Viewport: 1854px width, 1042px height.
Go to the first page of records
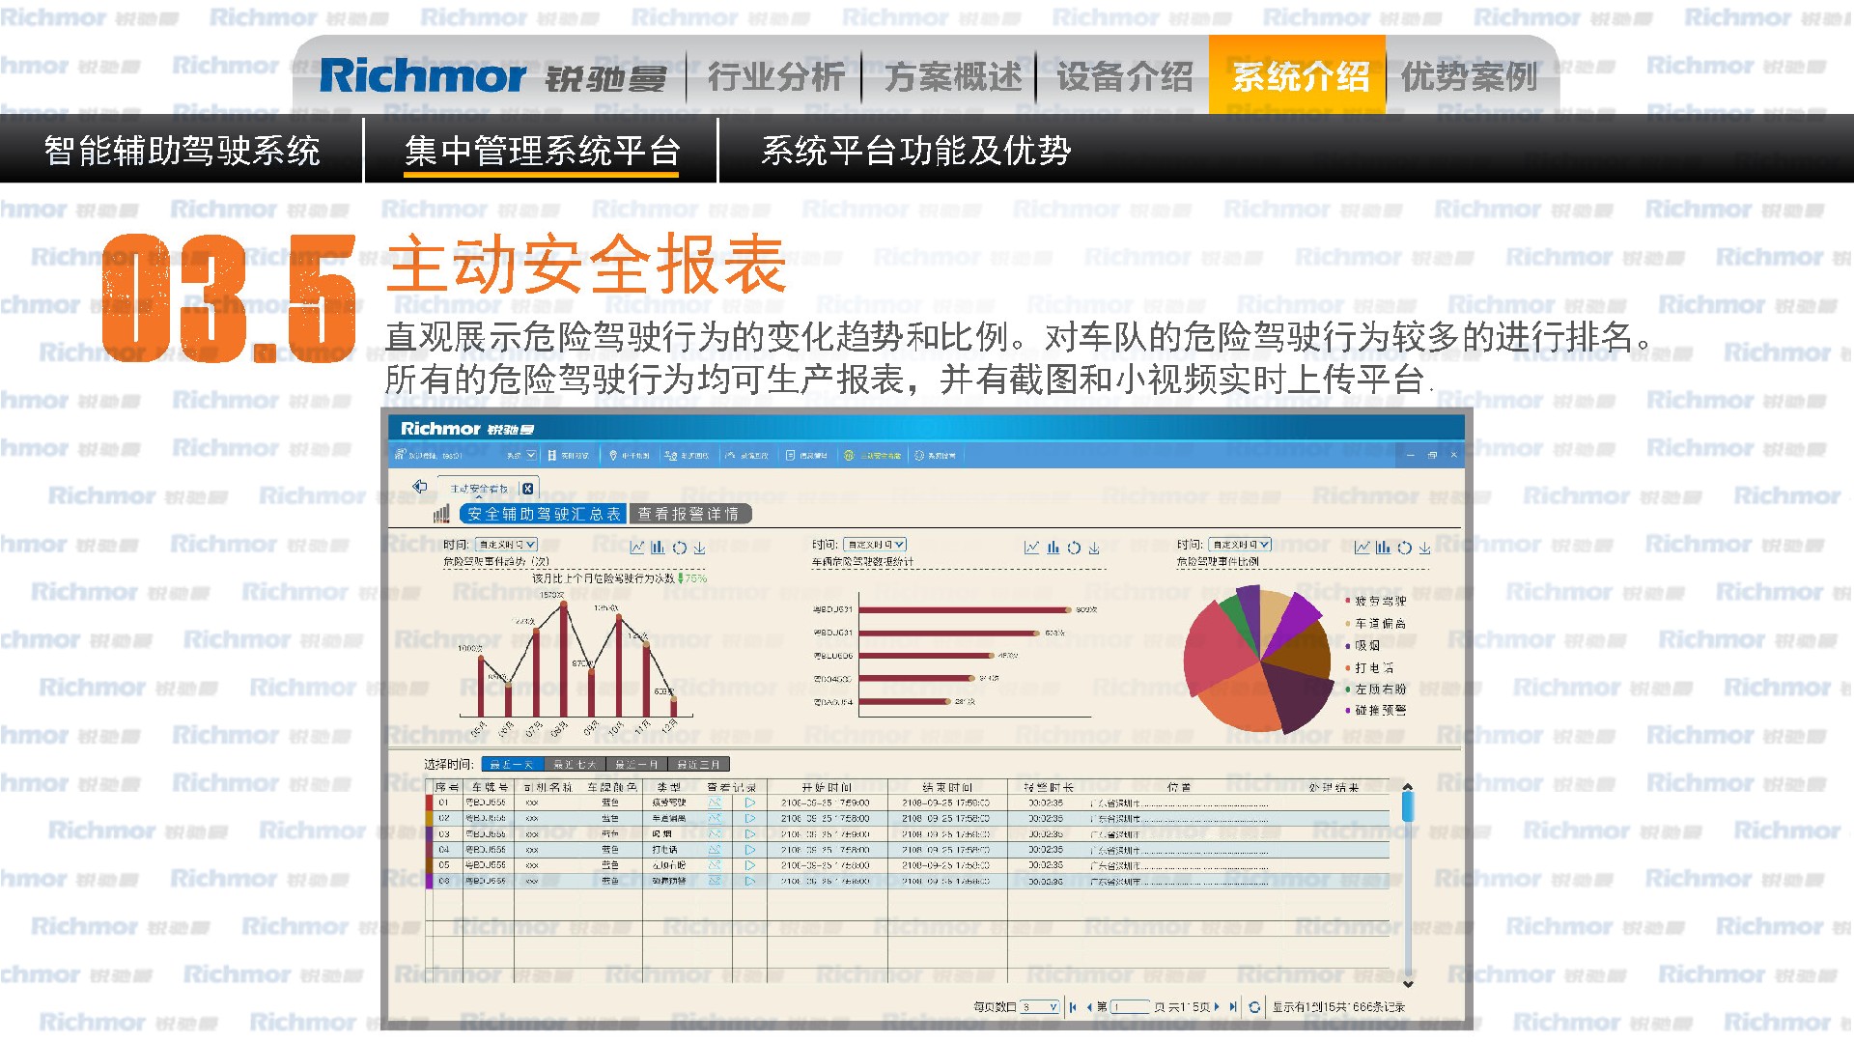(x=1073, y=1006)
